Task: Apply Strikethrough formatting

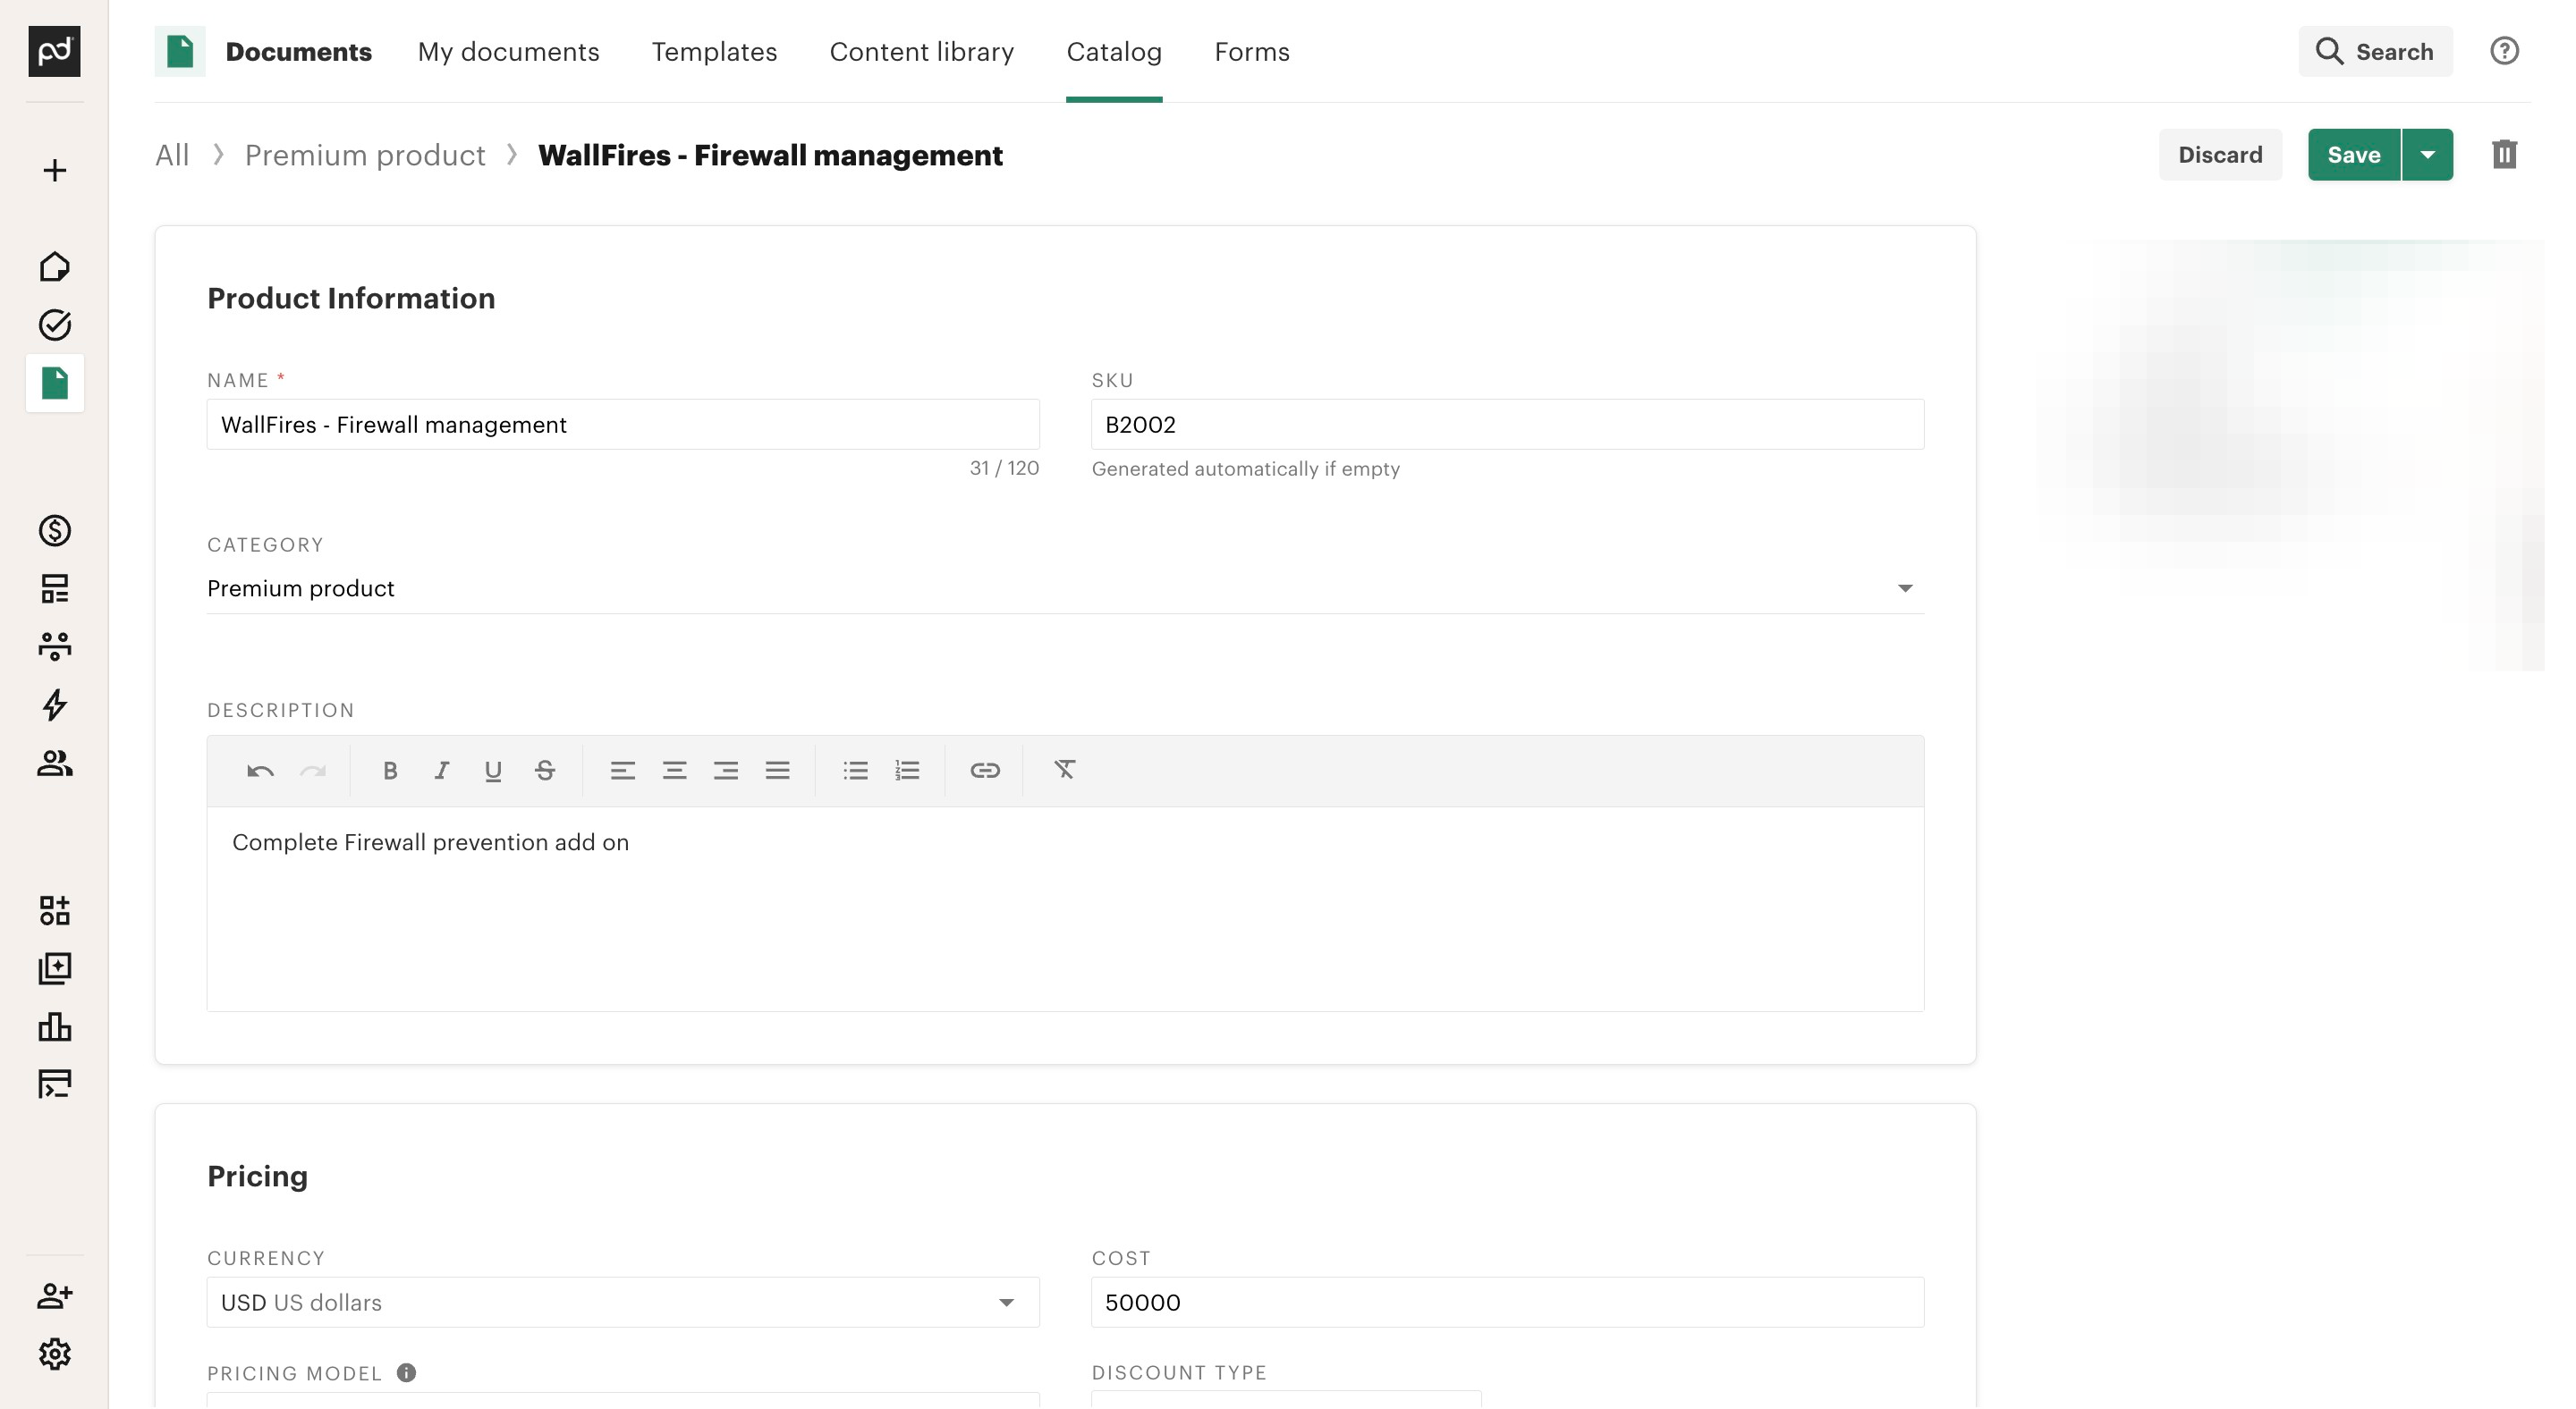Action: [545, 771]
